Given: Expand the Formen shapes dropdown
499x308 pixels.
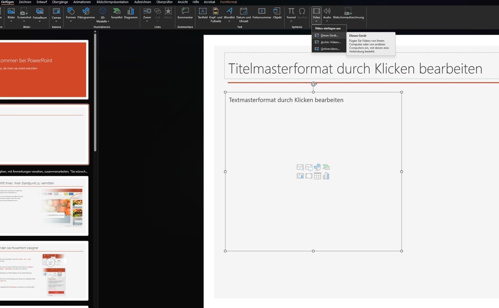Looking at the screenshot, I should 71,21.
